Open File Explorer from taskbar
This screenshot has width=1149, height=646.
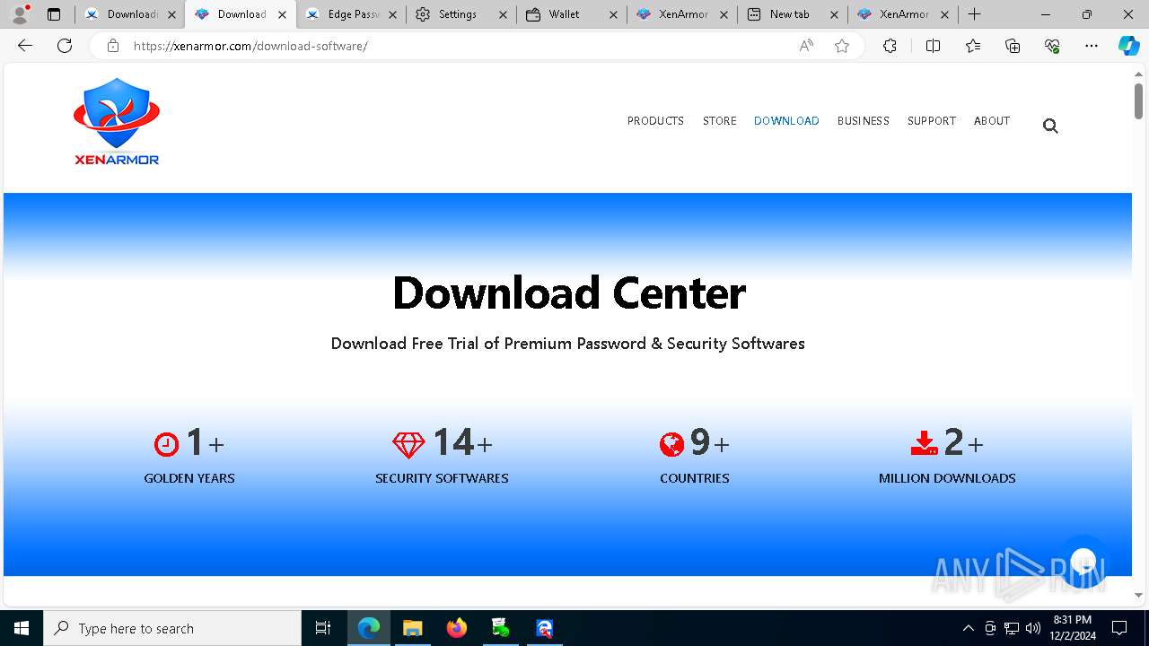pyautogui.click(x=412, y=628)
